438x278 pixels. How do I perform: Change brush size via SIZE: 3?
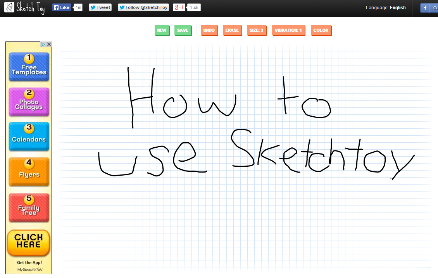(256, 30)
